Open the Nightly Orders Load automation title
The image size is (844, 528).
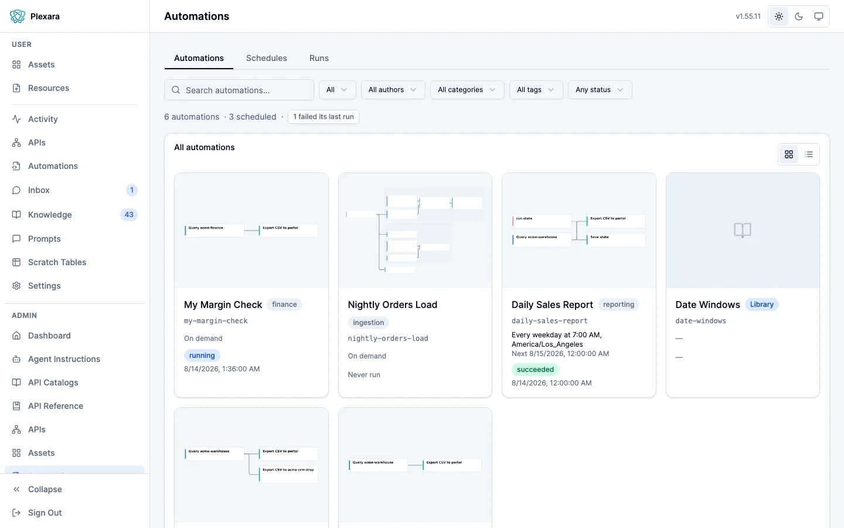point(392,304)
